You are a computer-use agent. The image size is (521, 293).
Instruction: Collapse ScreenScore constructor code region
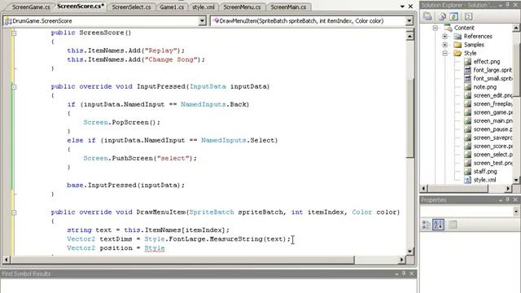coord(14,33)
